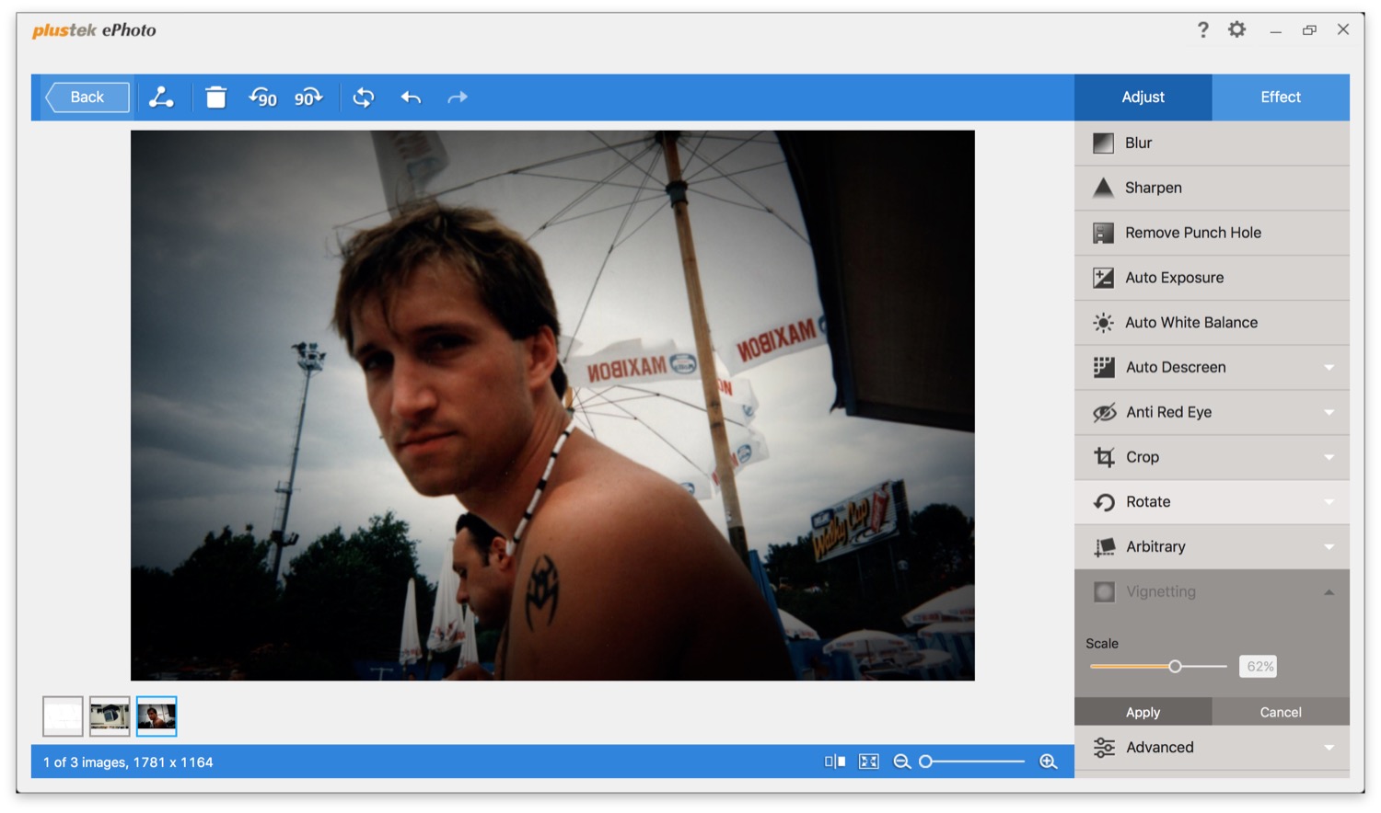Redo the last undone edit
Viewport: 1381px width, 813px height.
458,97
